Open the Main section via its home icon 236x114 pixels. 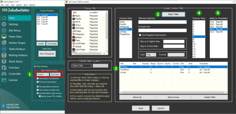pos(4,18)
